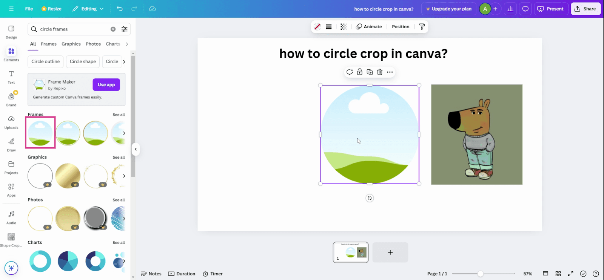Open the Text sidebar panel

point(11,77)
